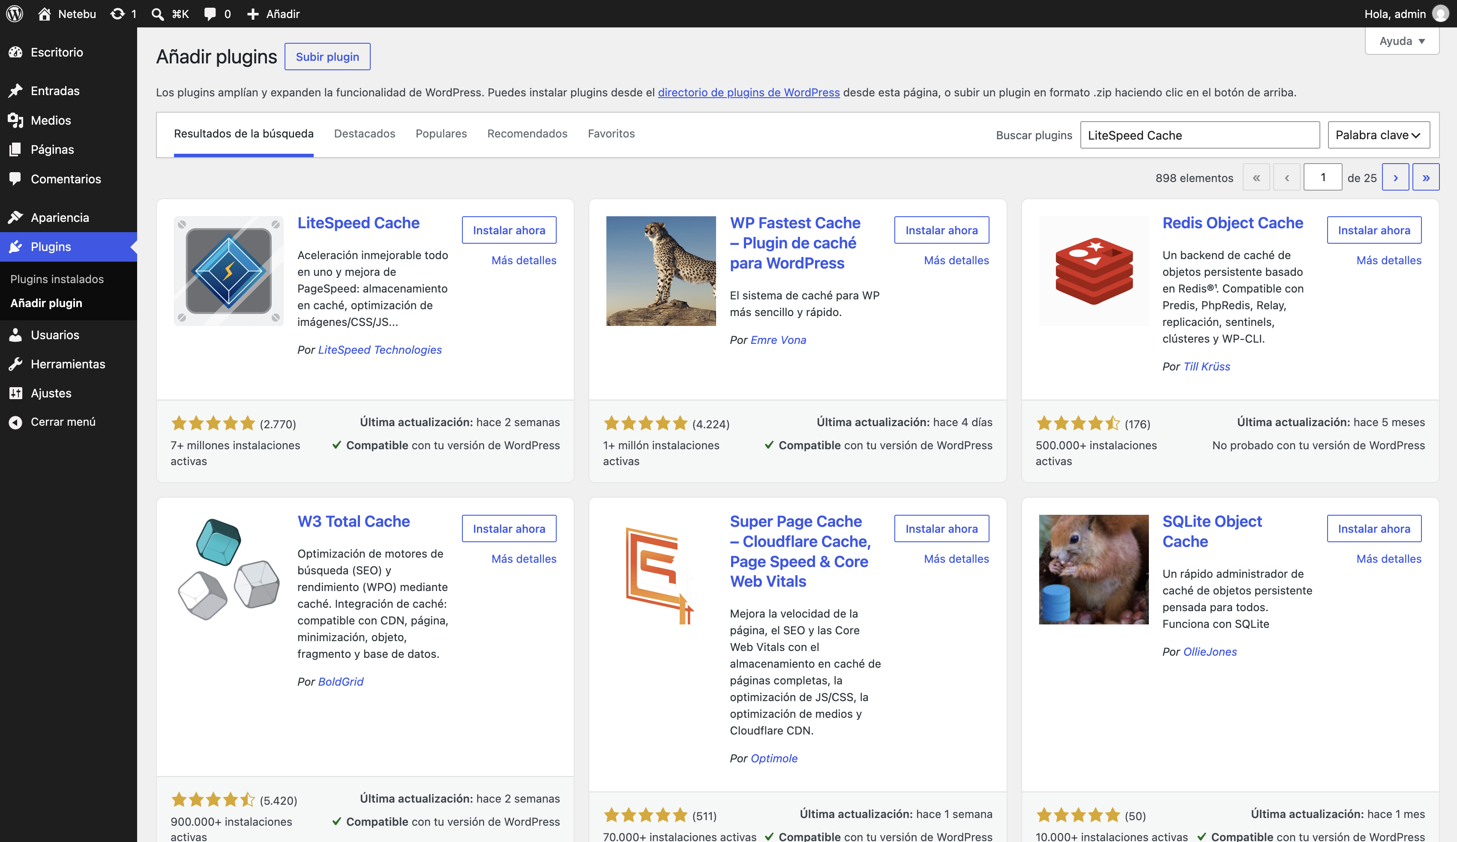The height and width of the screenshot is (842, 1457).
Task: Open Medios library icon
Action: [15, 120]
